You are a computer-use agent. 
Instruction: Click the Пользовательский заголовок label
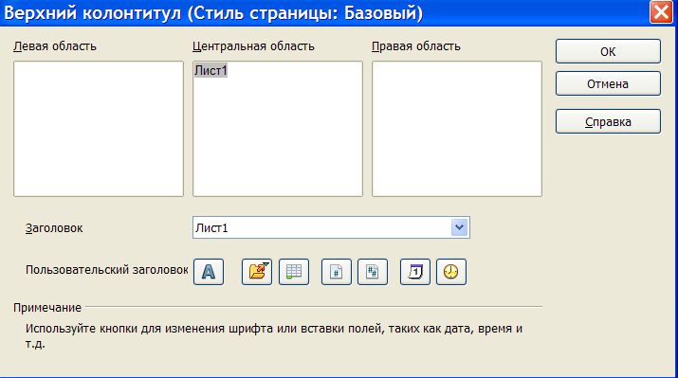pos(107,270)
